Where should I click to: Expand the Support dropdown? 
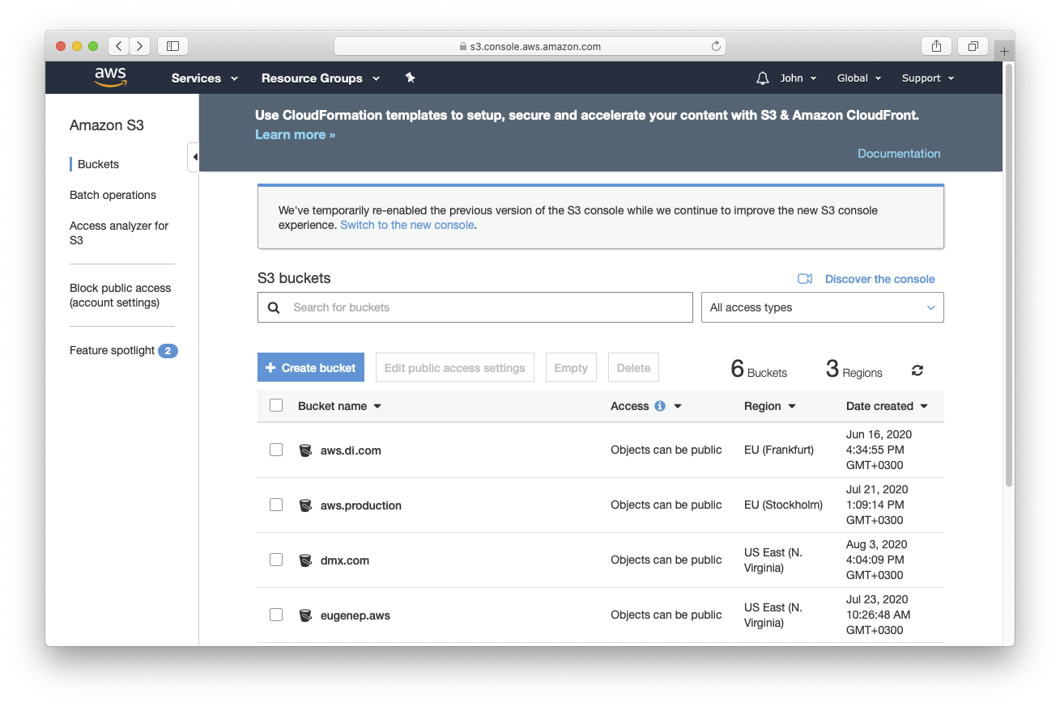pyautogui.click(x=928, y=78)
